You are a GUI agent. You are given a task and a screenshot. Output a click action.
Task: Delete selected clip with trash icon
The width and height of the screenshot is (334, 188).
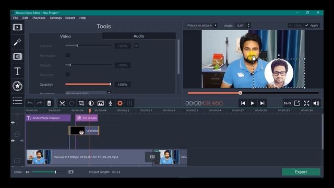(x=49, y=103)
